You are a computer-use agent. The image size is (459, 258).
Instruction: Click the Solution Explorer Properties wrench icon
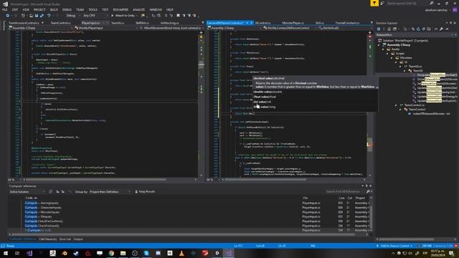click(x=441, y=29)
